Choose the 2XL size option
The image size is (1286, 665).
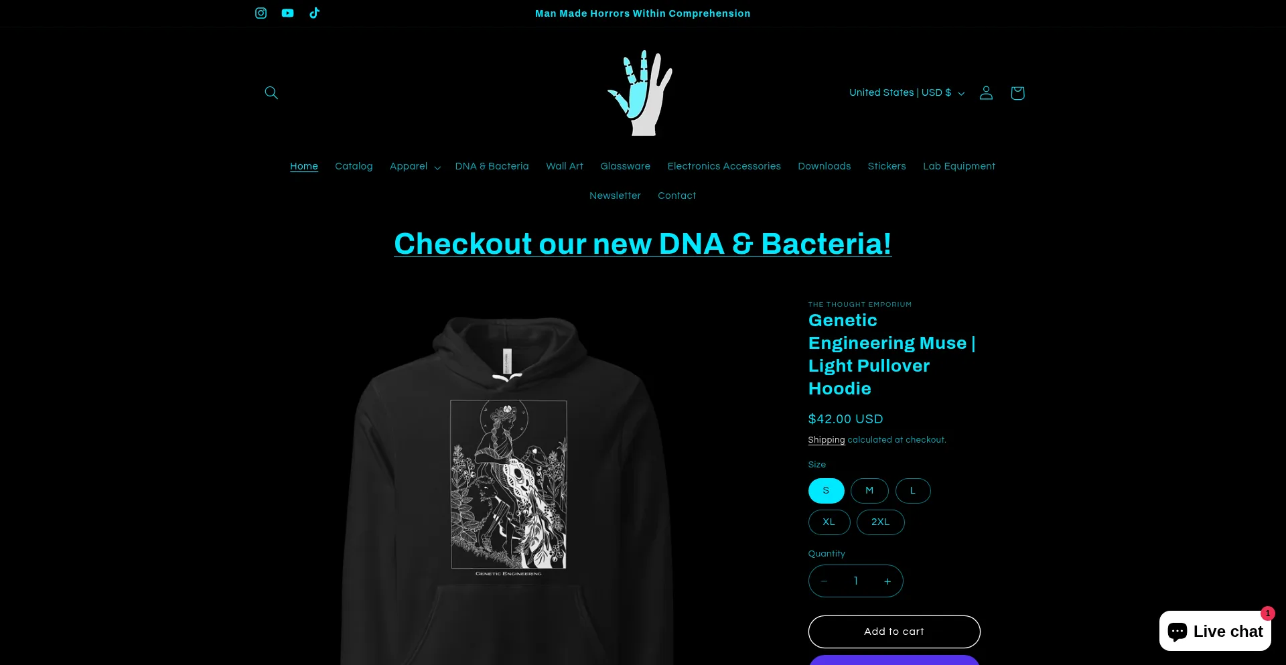pos(881,522)
